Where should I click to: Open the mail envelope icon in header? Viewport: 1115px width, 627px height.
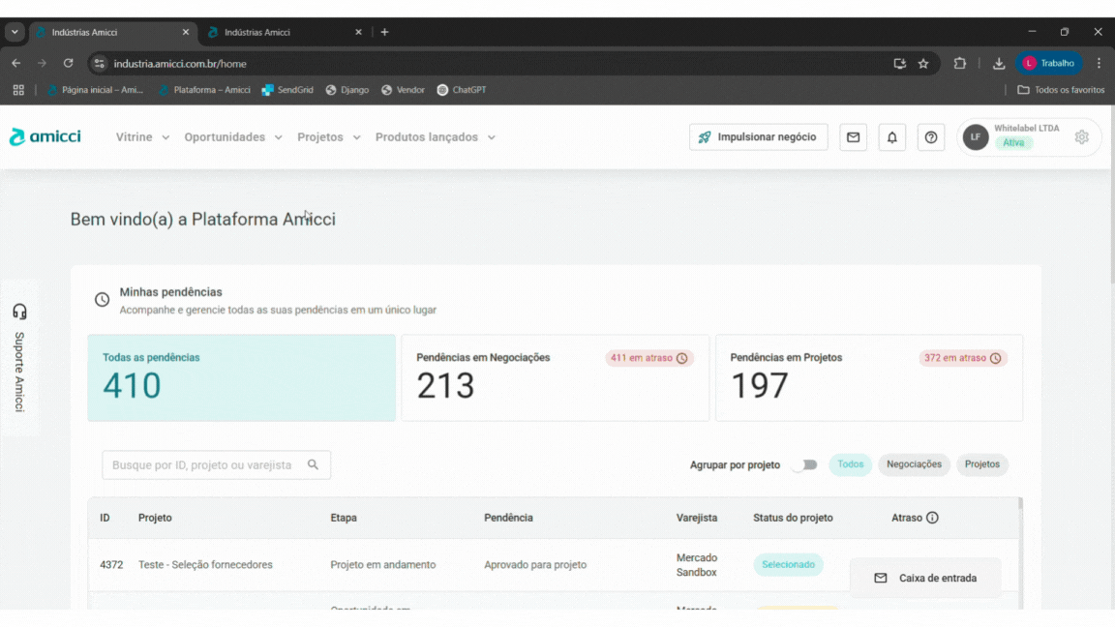pos(853,137)
